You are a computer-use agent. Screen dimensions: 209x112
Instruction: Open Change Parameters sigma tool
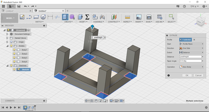click(87, 17)
